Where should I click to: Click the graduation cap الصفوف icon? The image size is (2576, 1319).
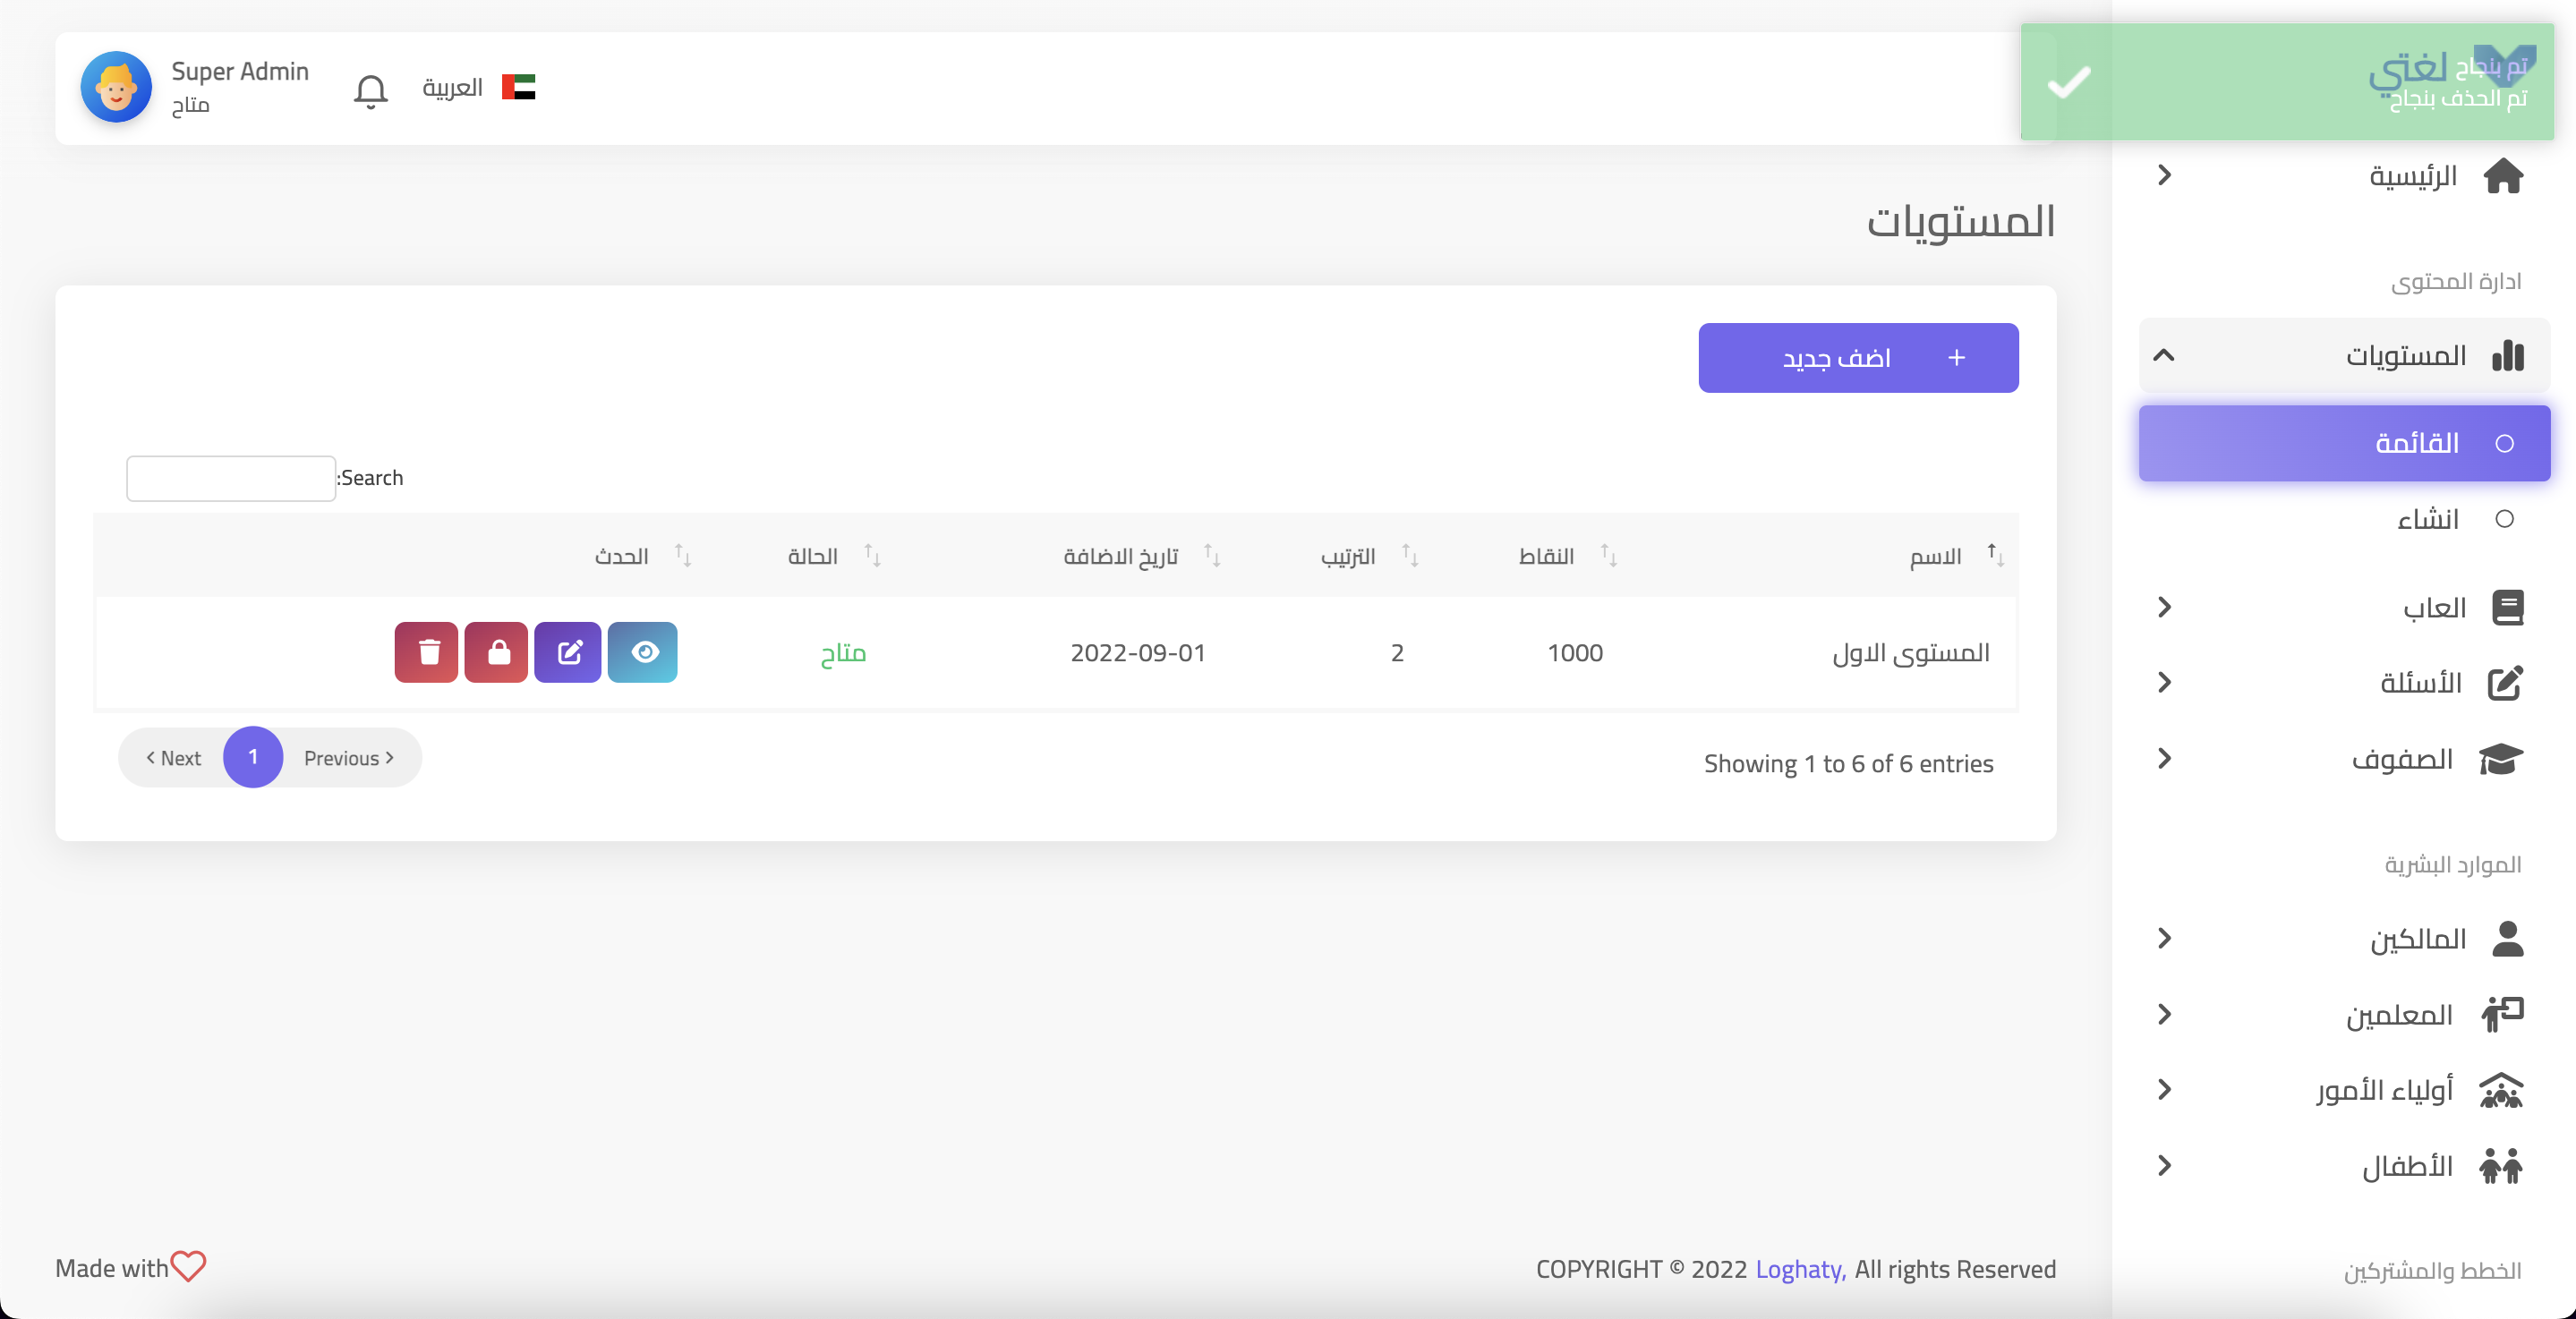click(x=2501, y=759)
